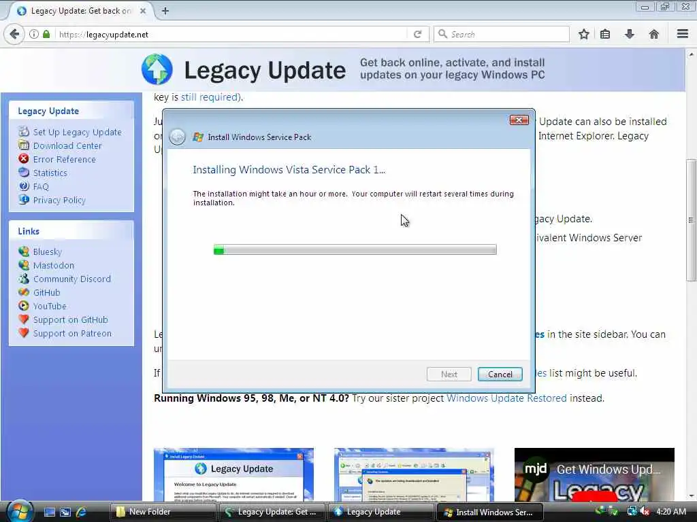Cancel the Service Pack installation
Viewport: 697px width, 522px height.
pos(500,375)
